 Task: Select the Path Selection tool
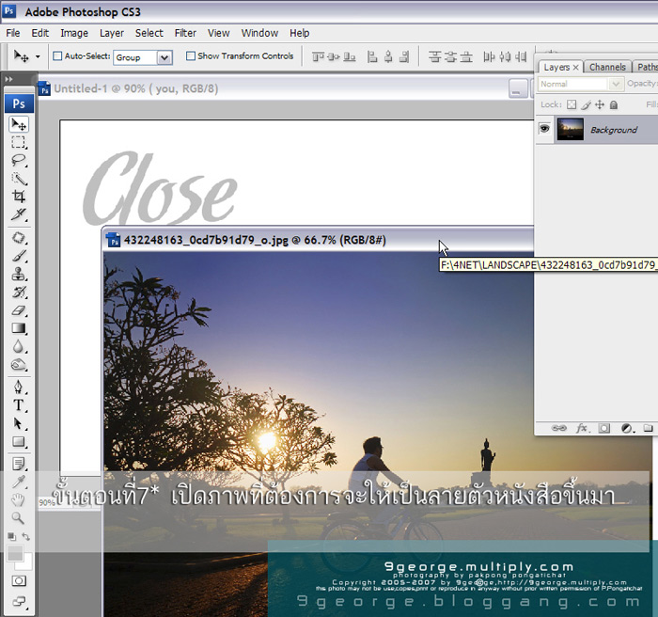click(19, 423)
